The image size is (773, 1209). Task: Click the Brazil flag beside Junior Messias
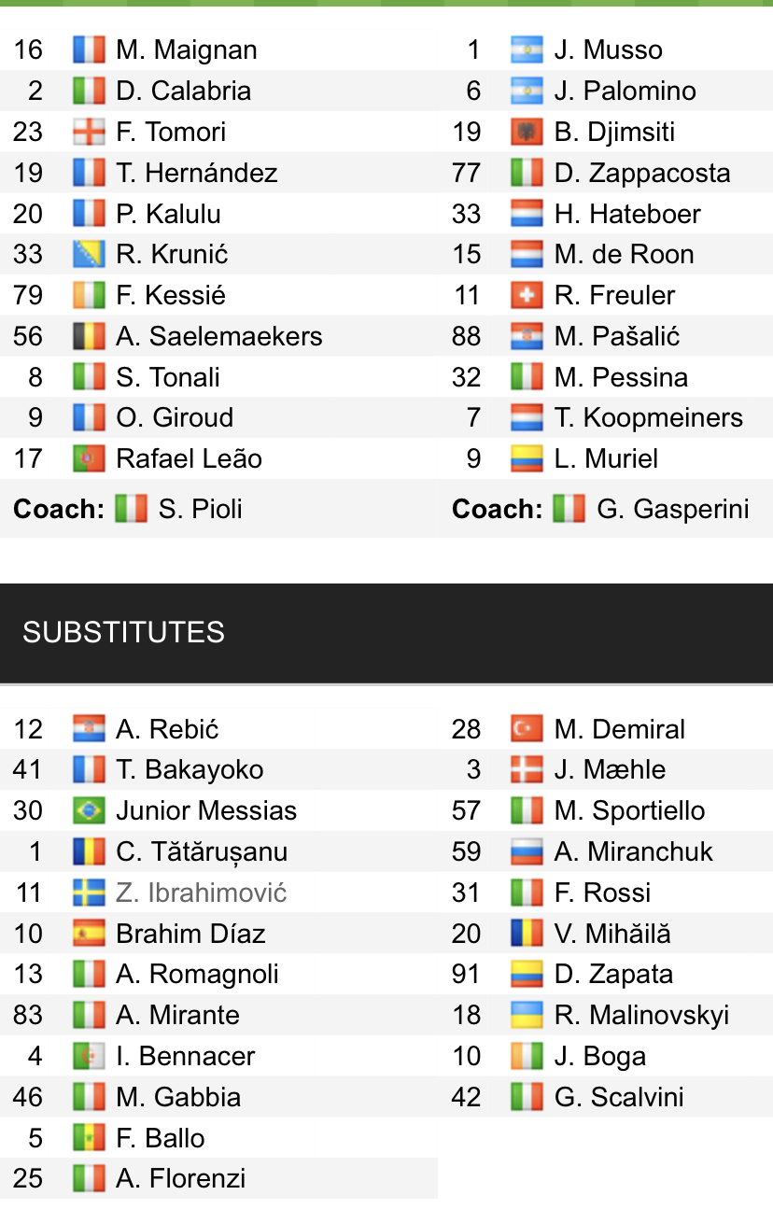[89, 810]
